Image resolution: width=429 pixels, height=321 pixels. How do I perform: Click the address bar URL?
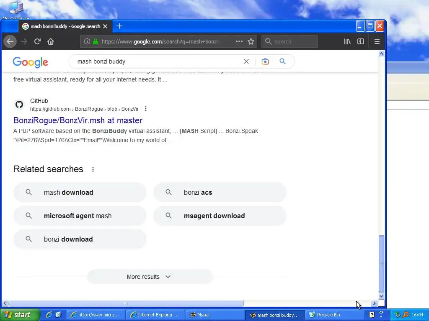pyautogui.click(x=160, y=41)
